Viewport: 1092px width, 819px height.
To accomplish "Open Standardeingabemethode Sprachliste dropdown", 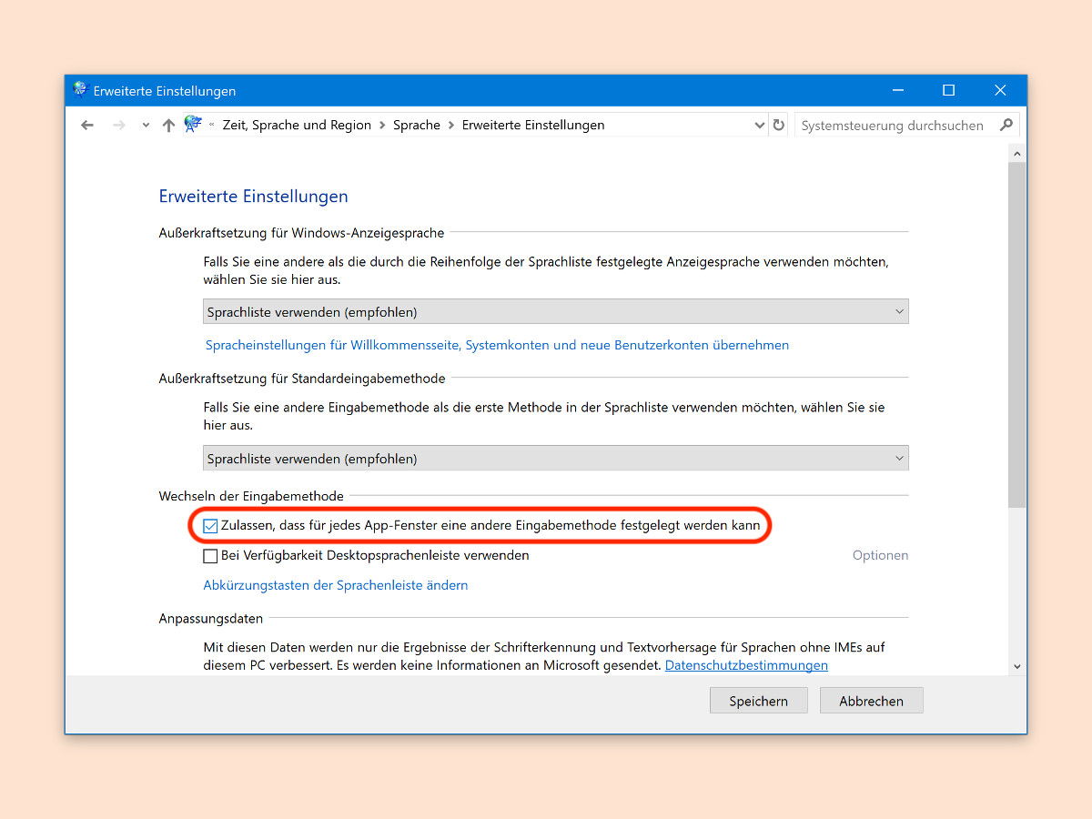I will (x=555, y=459).
